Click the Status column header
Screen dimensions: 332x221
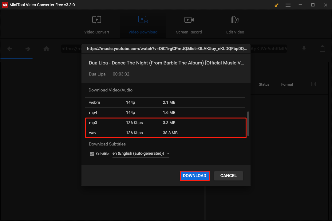click(x=264, y=84)
